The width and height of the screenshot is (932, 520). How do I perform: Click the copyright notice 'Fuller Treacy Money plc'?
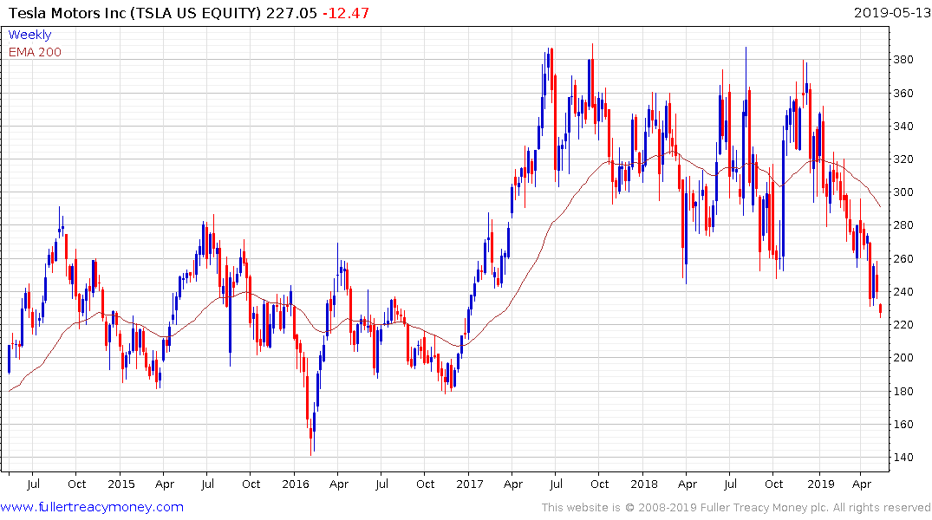point(763,508)
